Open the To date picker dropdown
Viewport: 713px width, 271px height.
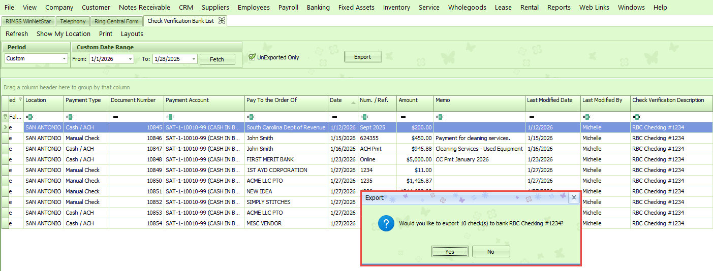(x=194, y=59)
